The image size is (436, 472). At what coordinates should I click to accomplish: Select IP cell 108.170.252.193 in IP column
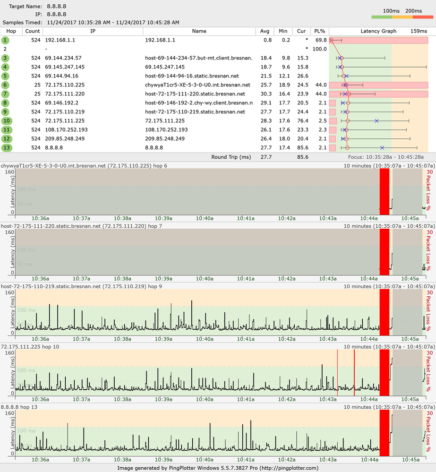point(66,130)
